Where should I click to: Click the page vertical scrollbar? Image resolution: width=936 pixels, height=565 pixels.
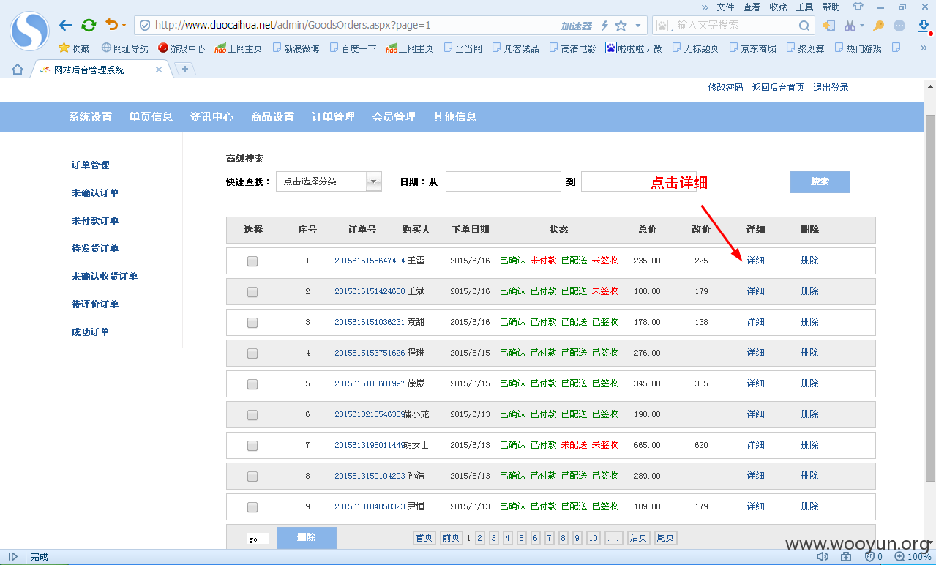pyautogui.click(x=930, y=298)
